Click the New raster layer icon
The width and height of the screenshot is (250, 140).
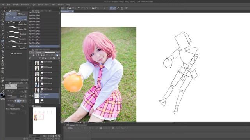40,58
